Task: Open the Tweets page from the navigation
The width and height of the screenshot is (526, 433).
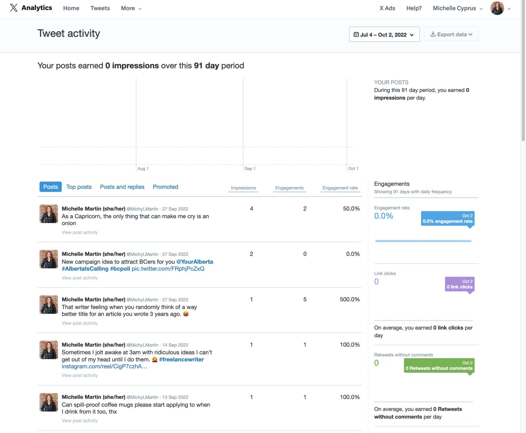Action: click(100, 8)
